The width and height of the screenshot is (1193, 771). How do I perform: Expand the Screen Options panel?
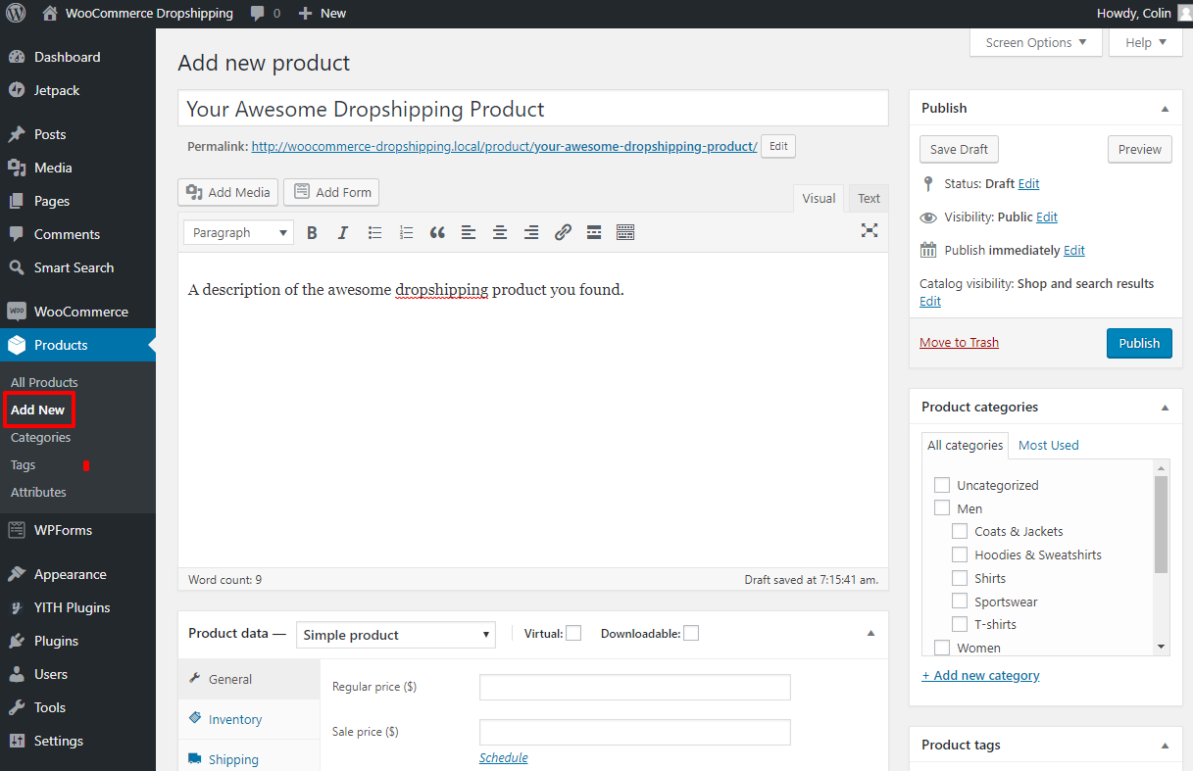click(1035, 43)
